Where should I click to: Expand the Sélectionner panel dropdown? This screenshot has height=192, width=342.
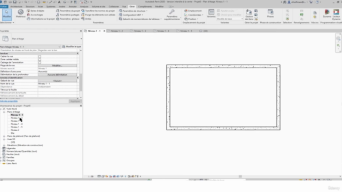pos(7,22)
